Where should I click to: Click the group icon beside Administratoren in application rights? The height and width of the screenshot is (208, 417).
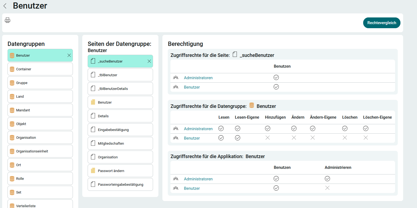[x=176, y=179]
